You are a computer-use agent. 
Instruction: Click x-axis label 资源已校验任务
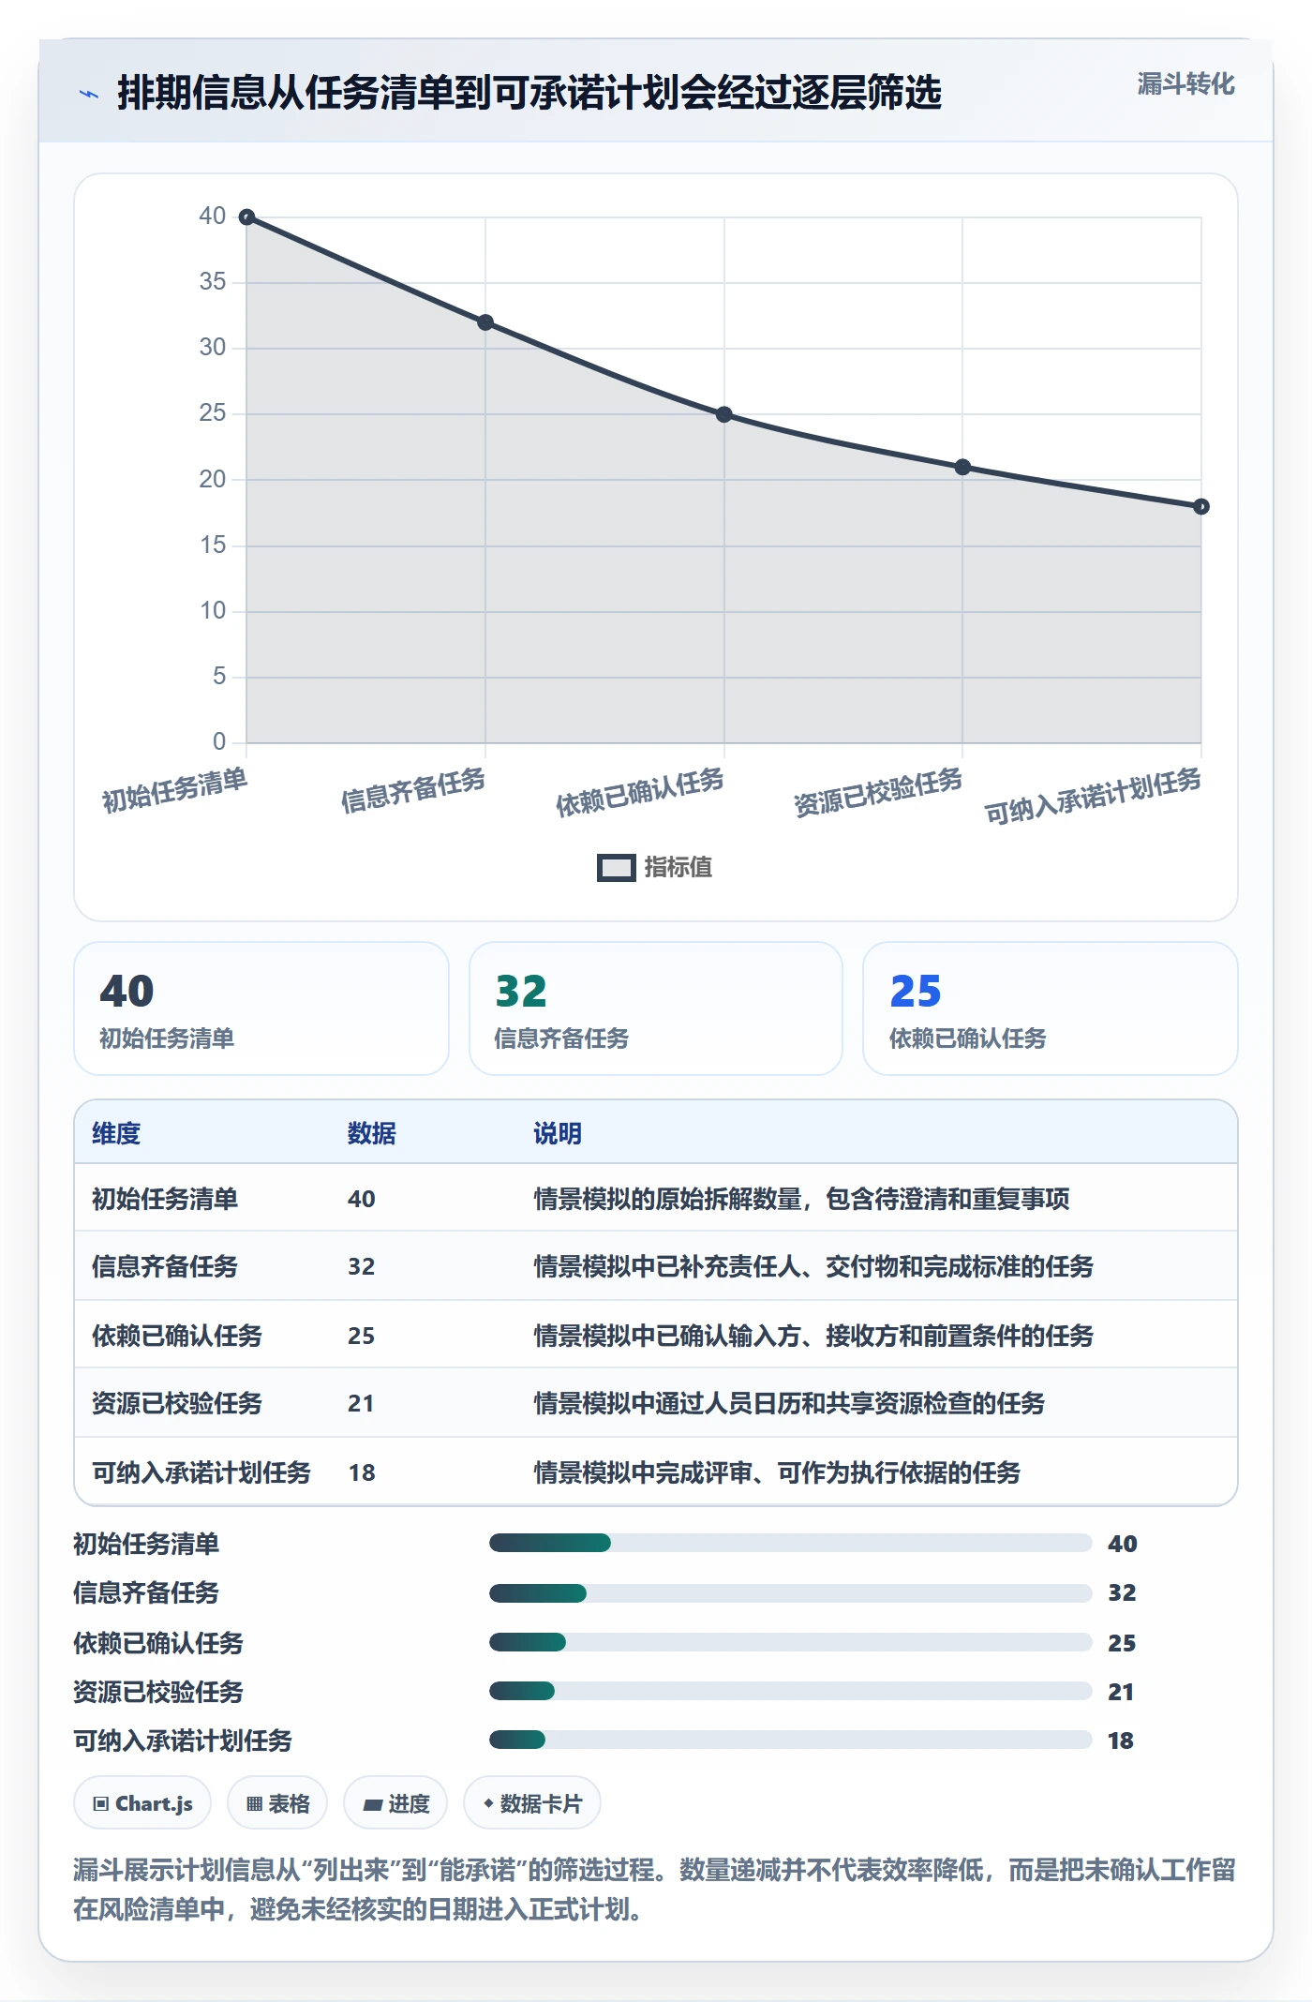[x=878, y=792]
